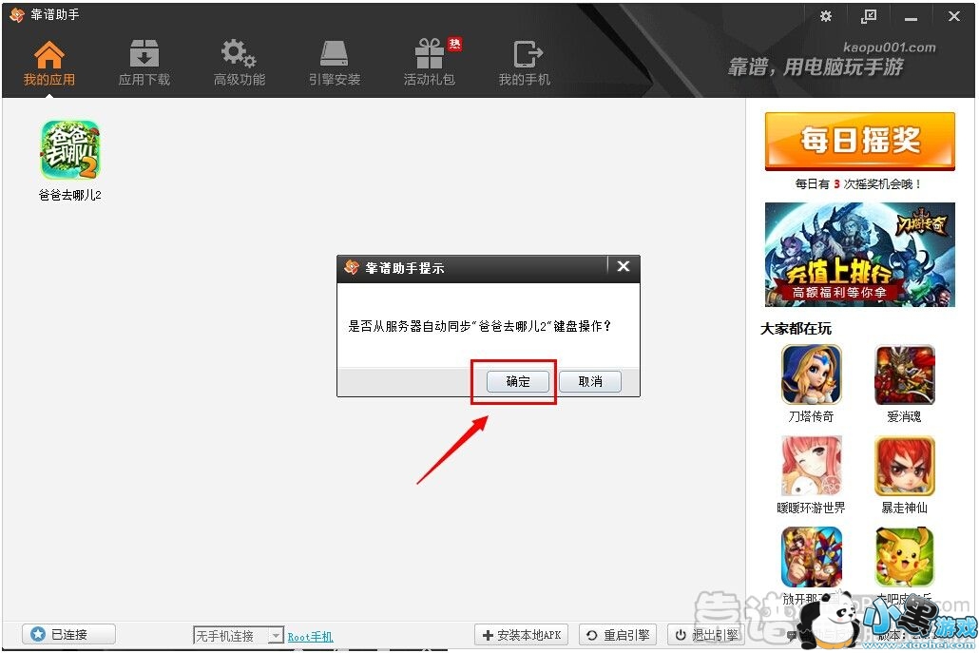Expand the 无手机连接 dropdown
979x653 pixels.
point(276,636)
